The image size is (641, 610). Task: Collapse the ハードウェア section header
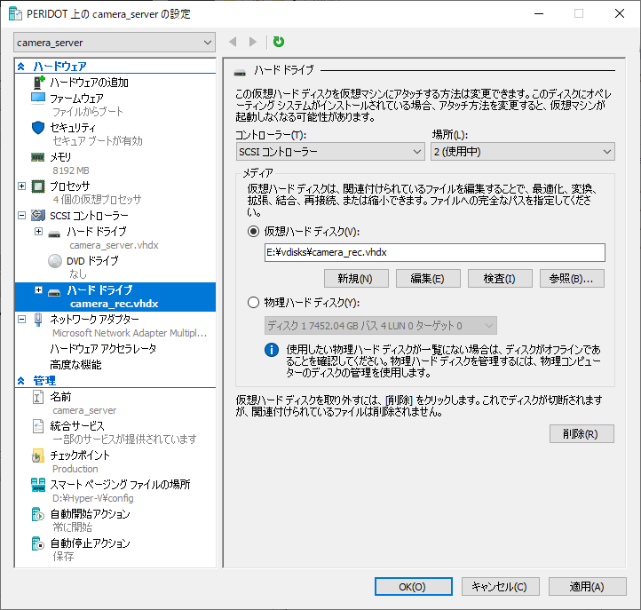(x=20, y=67)
